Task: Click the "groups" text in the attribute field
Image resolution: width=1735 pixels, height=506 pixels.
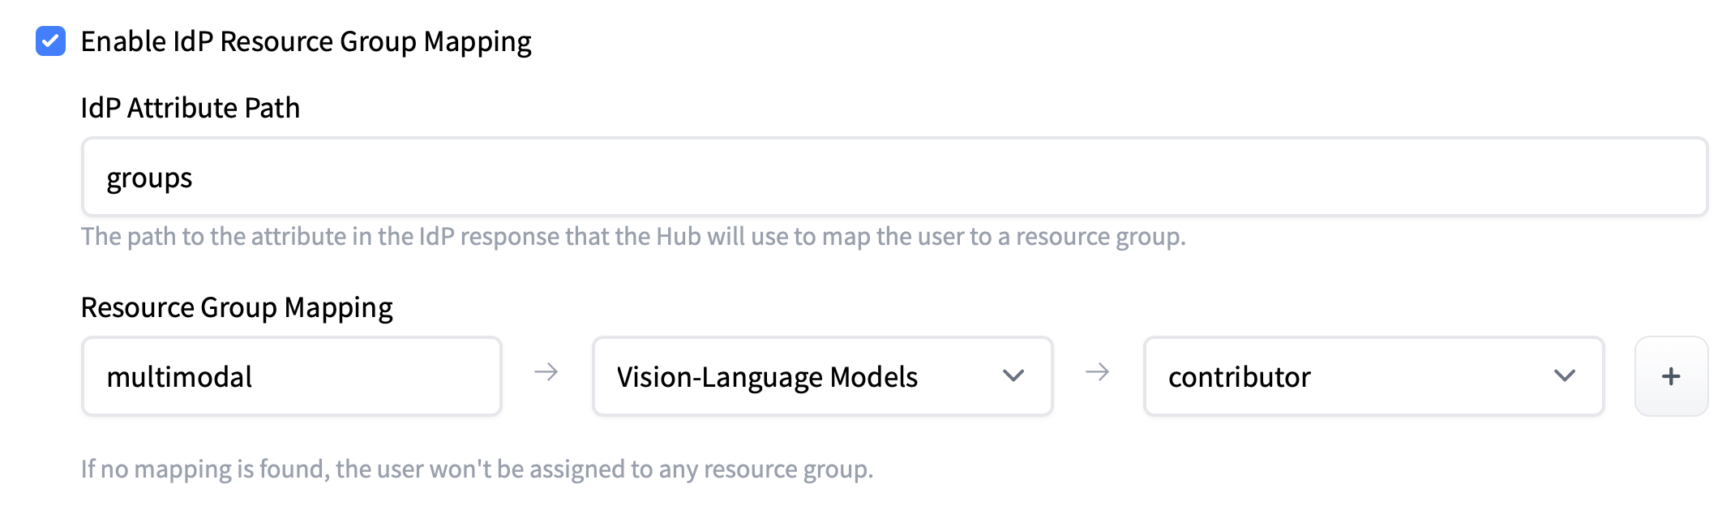Action: [x=149, y=178]
